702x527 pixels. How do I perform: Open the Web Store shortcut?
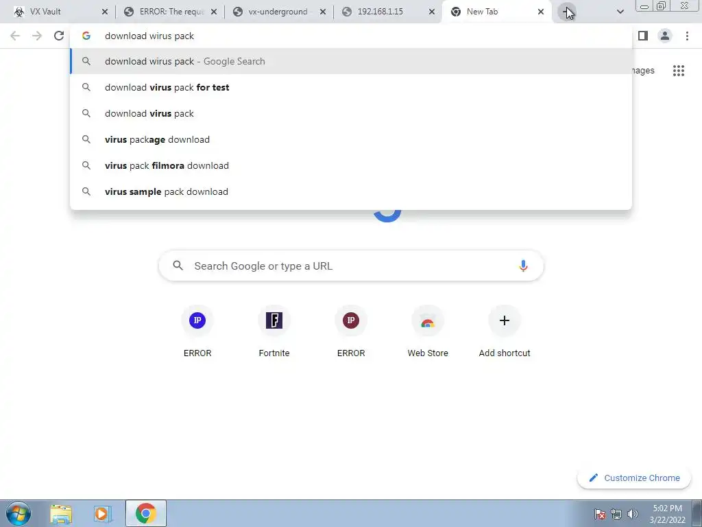tap(428, 332)
